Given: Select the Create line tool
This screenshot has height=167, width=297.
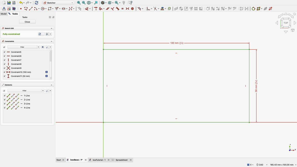Looking at the screenshot, I should [30, 8].
